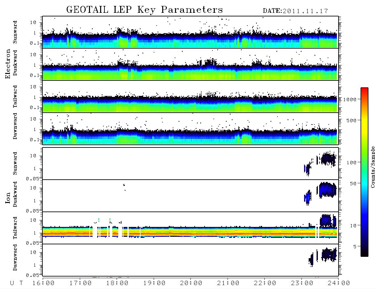The width and height of the screenshot is (375, 289).
Task: Click the UT time axis label
Action: 17,283
